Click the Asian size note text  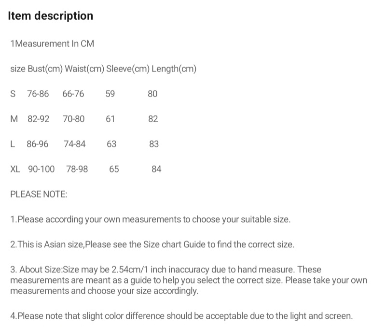152,245
